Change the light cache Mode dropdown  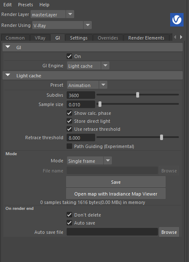click(89, 161)
